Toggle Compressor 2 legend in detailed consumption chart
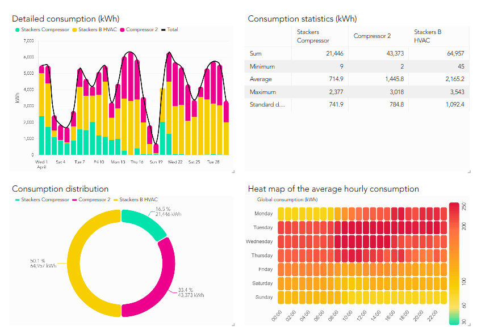This screenshot has width=477, height=335. (139, 29)
